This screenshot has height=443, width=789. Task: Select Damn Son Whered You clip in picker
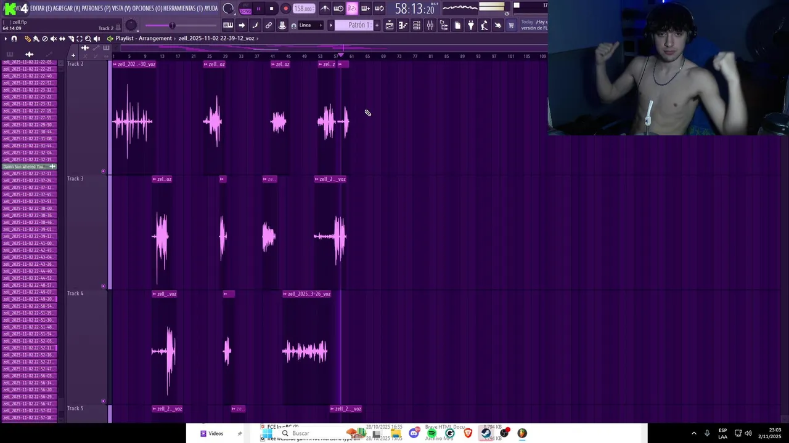click(x=29, y=167)
